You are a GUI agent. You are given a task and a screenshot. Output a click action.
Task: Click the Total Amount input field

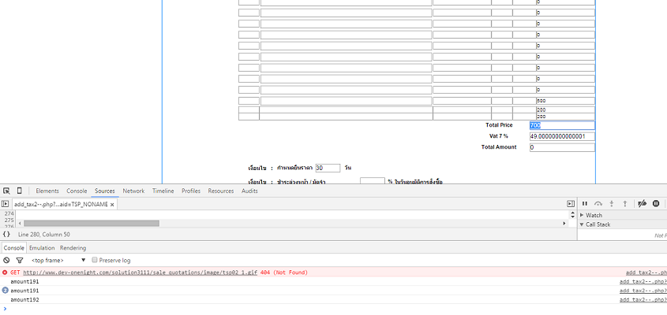pos(562,148)
